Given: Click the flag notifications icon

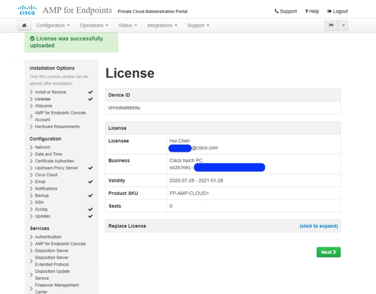Looking at the screenshot, I should point(331,26).
